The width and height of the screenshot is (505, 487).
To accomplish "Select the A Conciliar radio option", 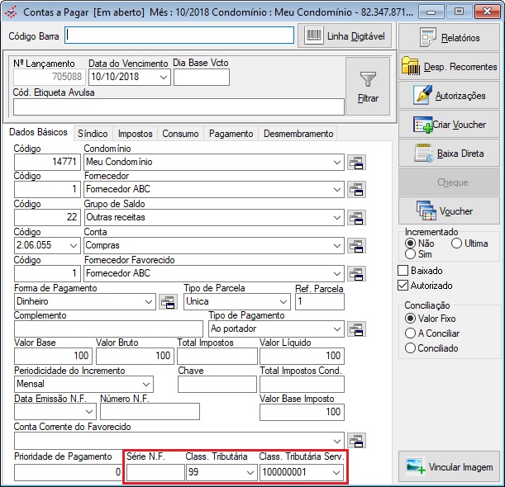I will coord(410,333).
